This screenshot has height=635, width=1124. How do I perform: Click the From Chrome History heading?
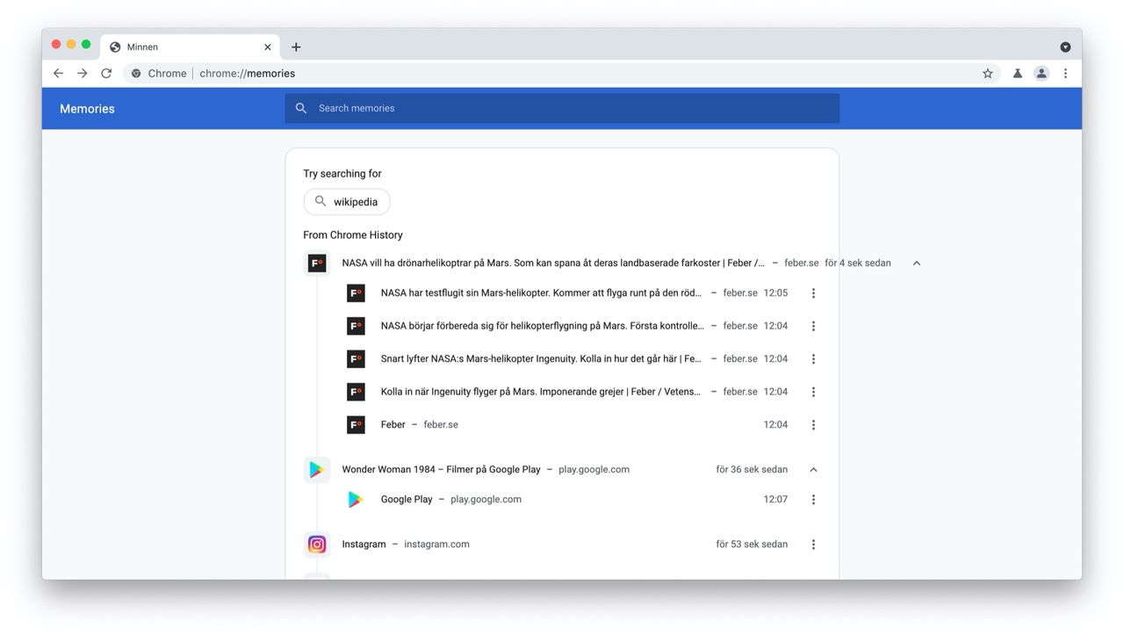[x=353, y=235]
